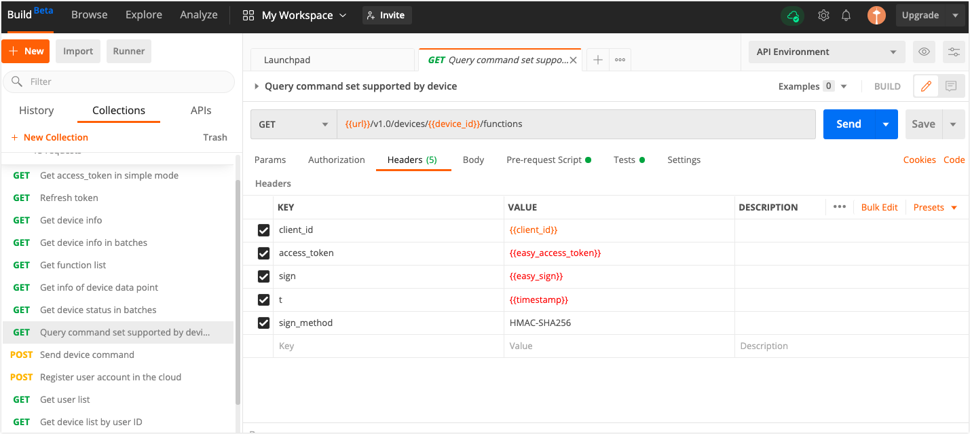Click the sync status cloud icon

coord(792,15)
